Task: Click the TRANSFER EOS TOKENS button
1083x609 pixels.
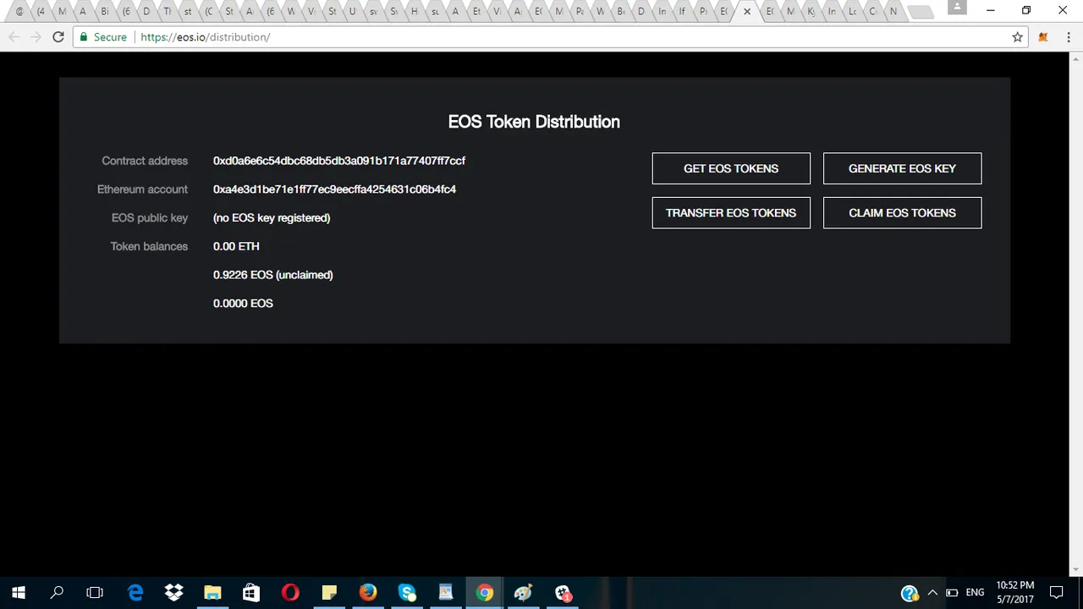Action: point(731,212)
